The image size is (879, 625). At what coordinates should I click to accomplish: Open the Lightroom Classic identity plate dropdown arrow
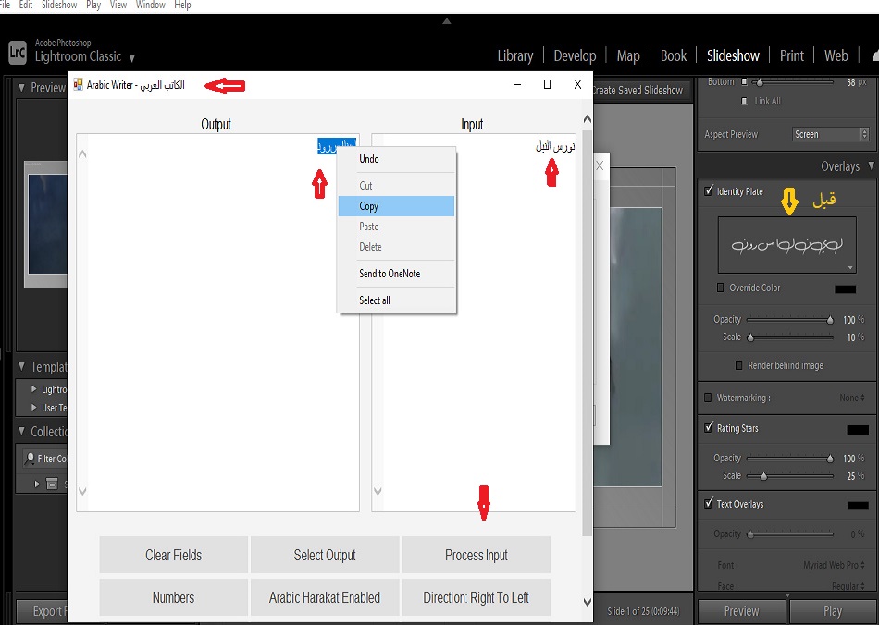click(x=132, y=58)
